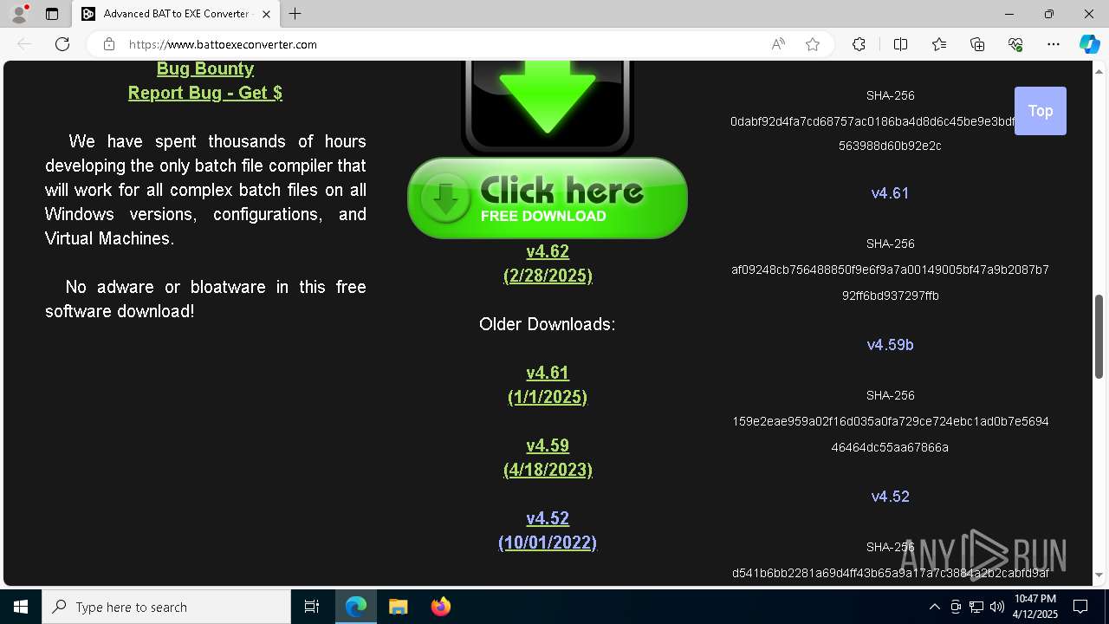
Task: Click the (4/18/2023) date link
Action: click(548, 470)
